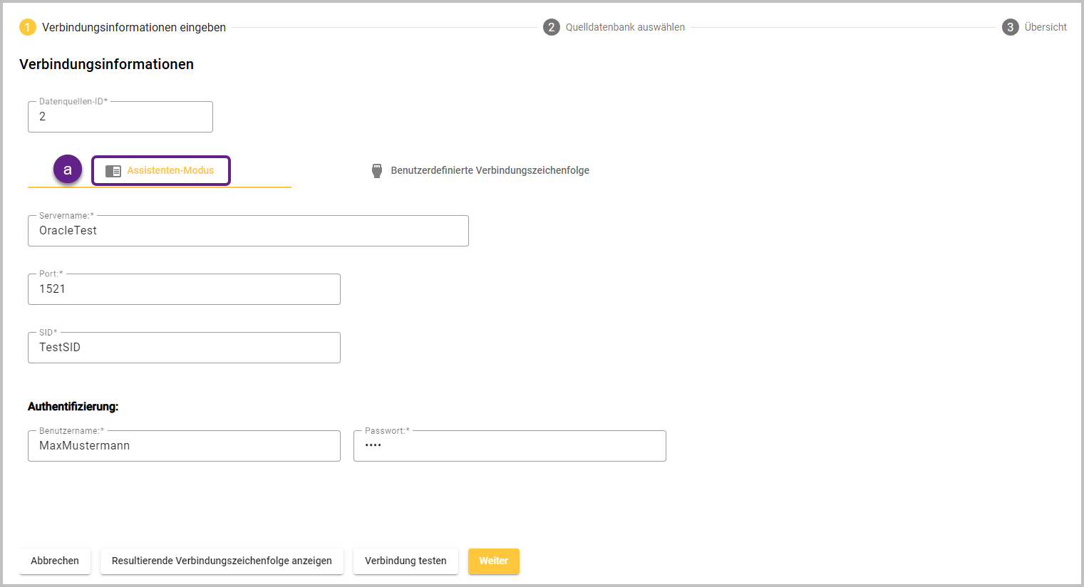The width and height of the screenshot is (1084, 587).
Task: Jump to the Übersicht step label
Action: coord(1045,27)
